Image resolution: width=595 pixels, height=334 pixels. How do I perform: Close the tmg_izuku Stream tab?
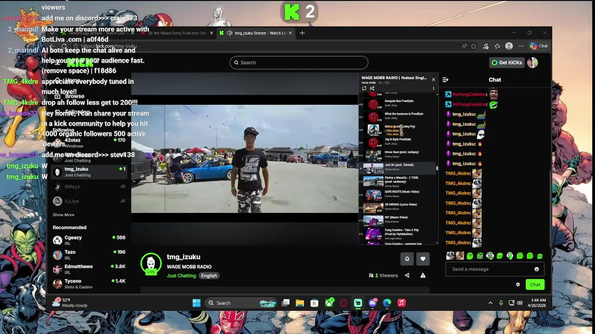click(291, 33)
